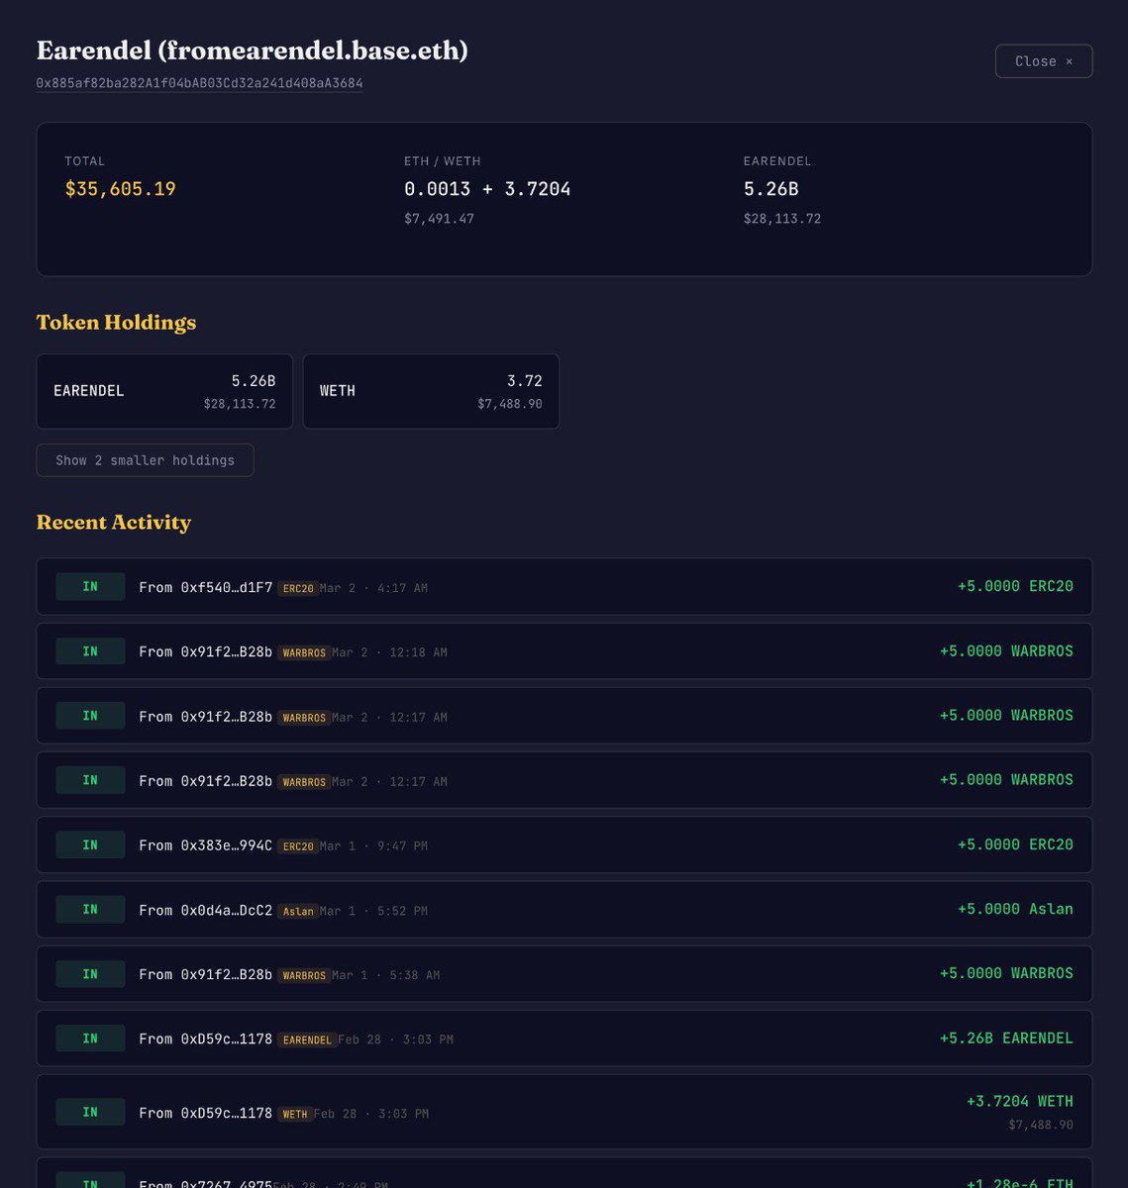The image size is (1128, 1188).
Task: Click $7,488.90 under +3.7204 WETH
Action: coord(1041,1125)
